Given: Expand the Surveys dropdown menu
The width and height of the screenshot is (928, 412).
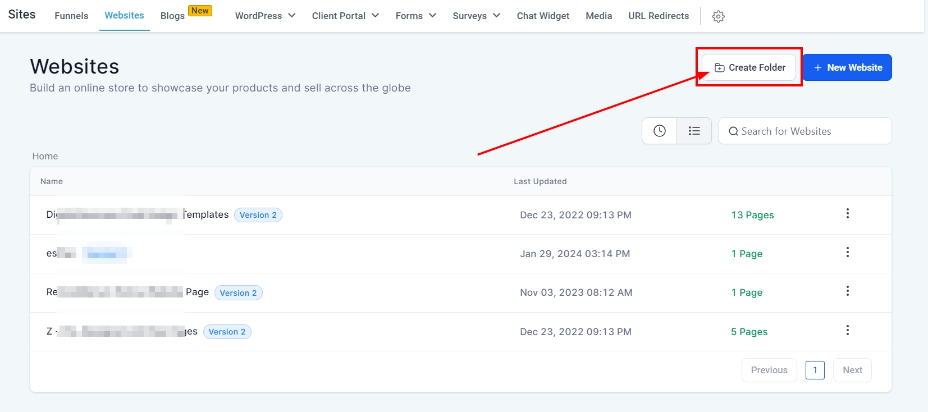Looking at the screenshot, I should (476, 16).
